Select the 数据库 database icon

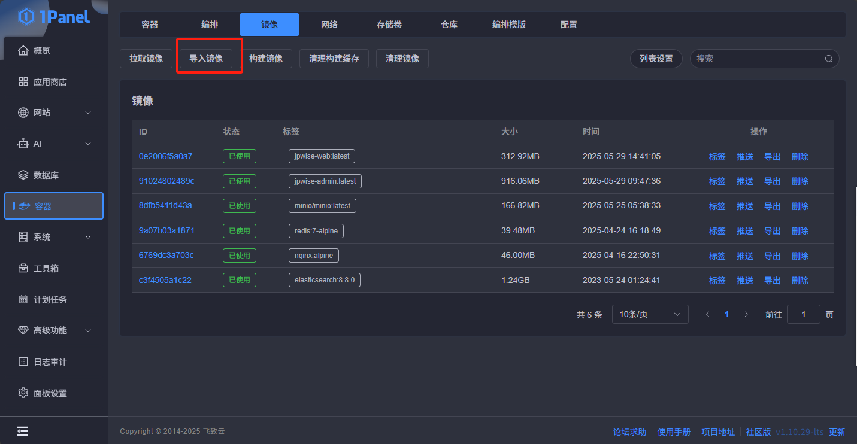point(23,175)
